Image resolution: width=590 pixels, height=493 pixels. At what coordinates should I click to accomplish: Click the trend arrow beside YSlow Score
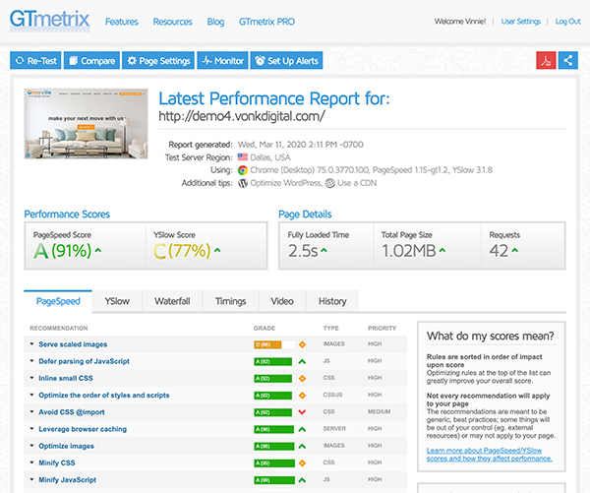[217, 250]
